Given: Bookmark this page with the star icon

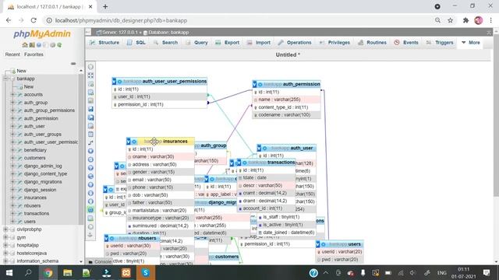Looking at the screenshot, I should point(451,20).
